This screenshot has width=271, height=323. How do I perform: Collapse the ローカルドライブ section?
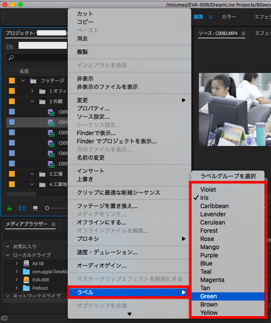point(8,255)
